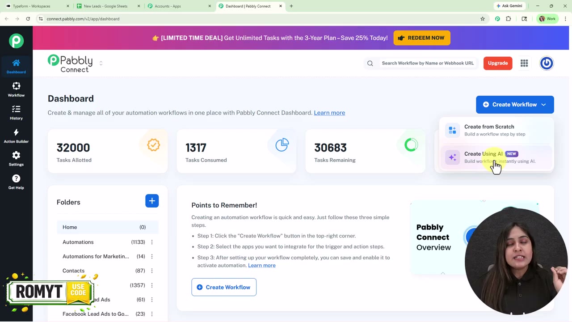Click Pabbly extension icon in Chrome toolbar
Screen dimensions: 572x322
pos(497,19)
